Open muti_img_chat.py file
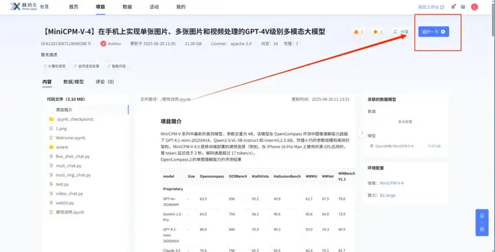Image resolution: width=495 pixels, height=252 pixels. [74, 175]
